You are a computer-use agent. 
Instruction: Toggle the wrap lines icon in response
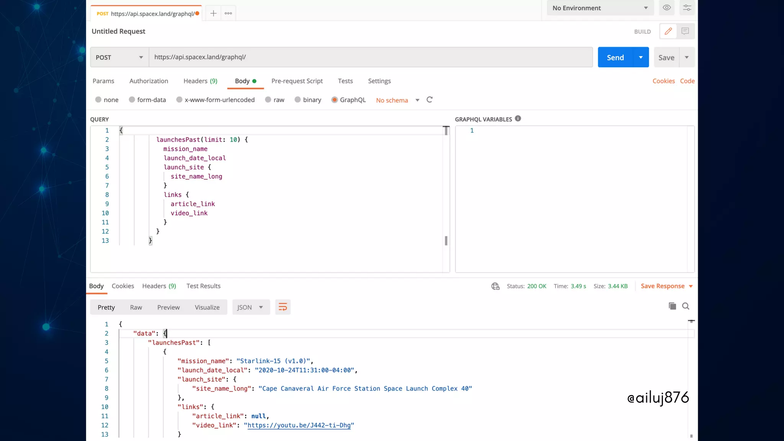pyautogui.click(x=283, y=307)
